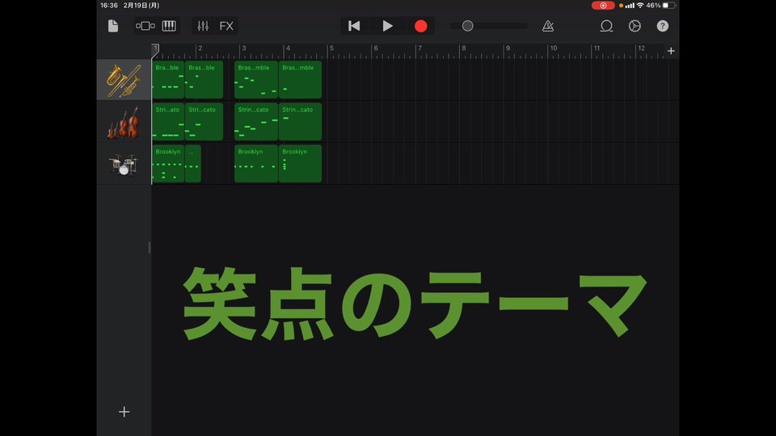Tap the 16:36 clock
The width and height of the screenshot is (776, 436).
pos(109,6)
